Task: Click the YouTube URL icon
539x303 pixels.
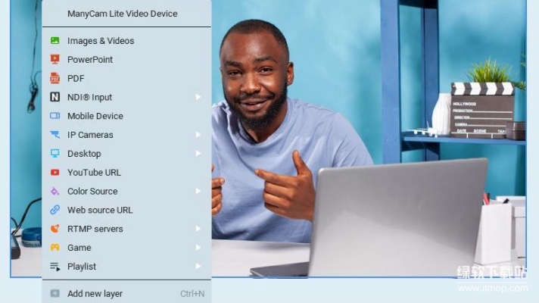Action: (x=55, y=172)
